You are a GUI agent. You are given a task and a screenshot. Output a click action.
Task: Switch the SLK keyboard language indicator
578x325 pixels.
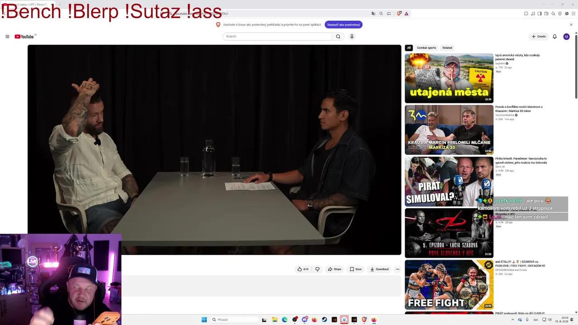point(535,320)
